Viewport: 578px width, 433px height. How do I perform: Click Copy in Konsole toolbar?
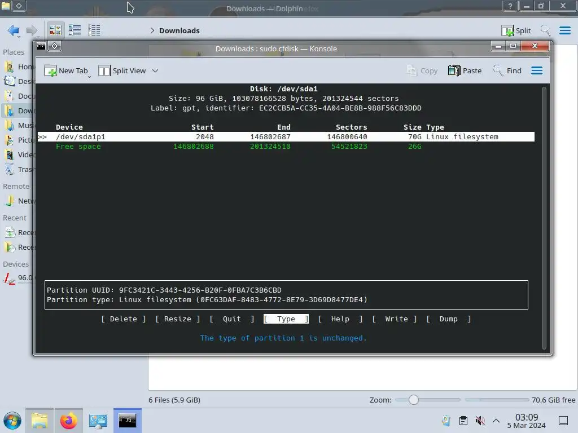[x=422, y=70]
